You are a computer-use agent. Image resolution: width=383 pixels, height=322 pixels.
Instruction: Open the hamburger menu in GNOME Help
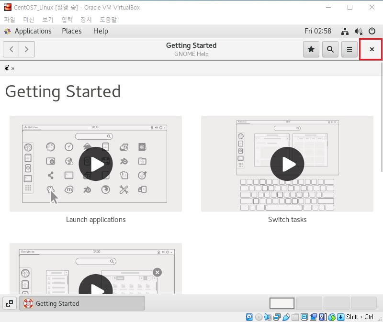click(x=349, y=49)
